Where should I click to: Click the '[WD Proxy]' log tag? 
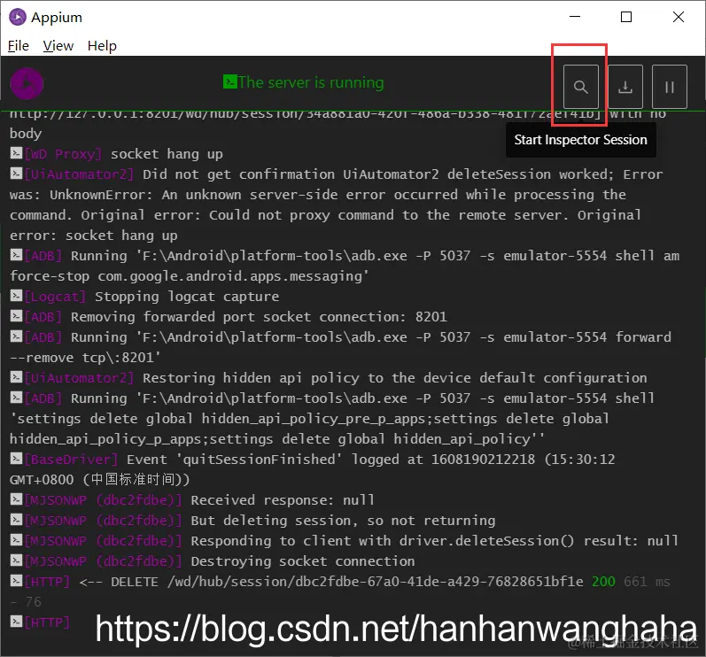tap(63, 154)
